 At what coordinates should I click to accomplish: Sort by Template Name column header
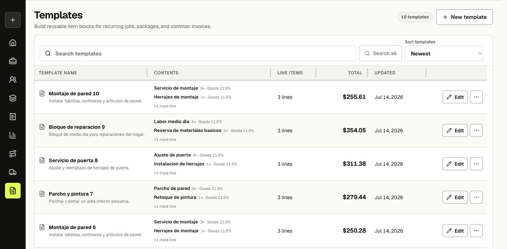[58, 73]
